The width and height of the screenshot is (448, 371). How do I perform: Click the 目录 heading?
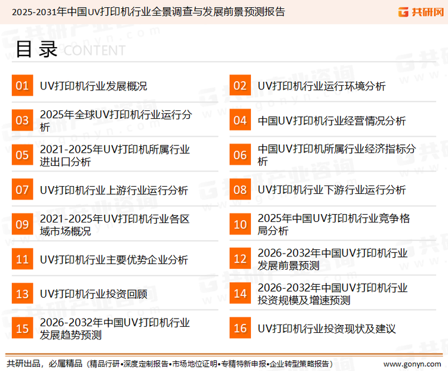pyautogui.click(x=36, y=50)
